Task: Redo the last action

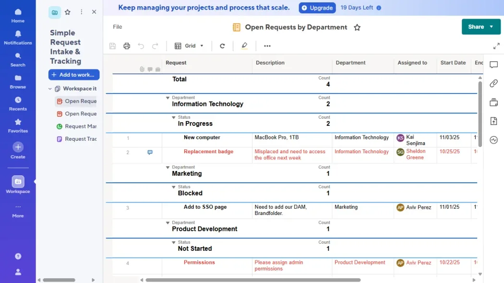Action: (155, 46)
